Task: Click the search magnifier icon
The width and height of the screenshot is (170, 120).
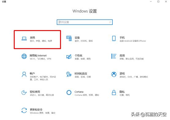Action: [110, 22]
